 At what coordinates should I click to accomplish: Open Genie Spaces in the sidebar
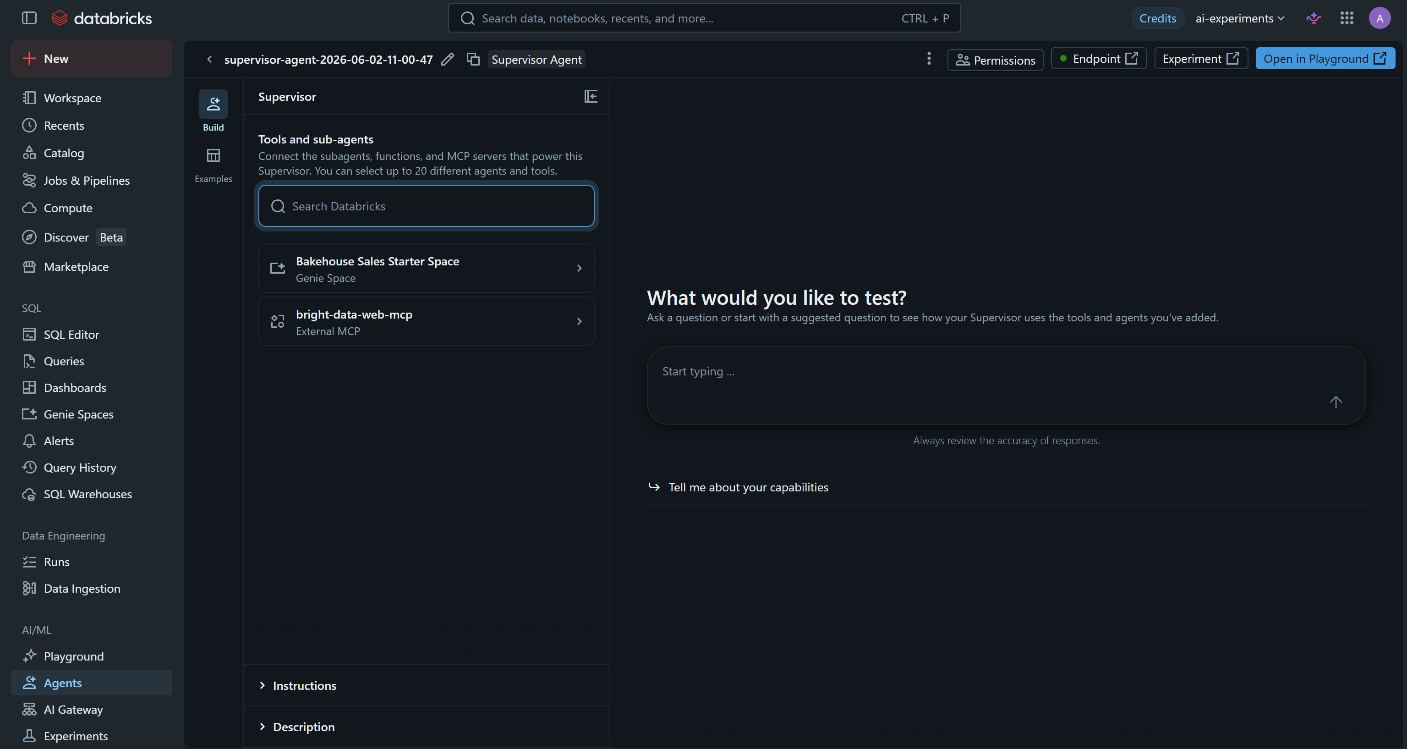91,414
